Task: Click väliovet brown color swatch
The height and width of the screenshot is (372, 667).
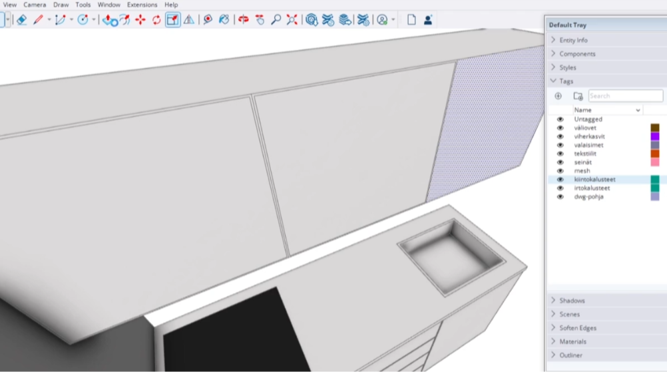Action: click(x=655, y=128)
